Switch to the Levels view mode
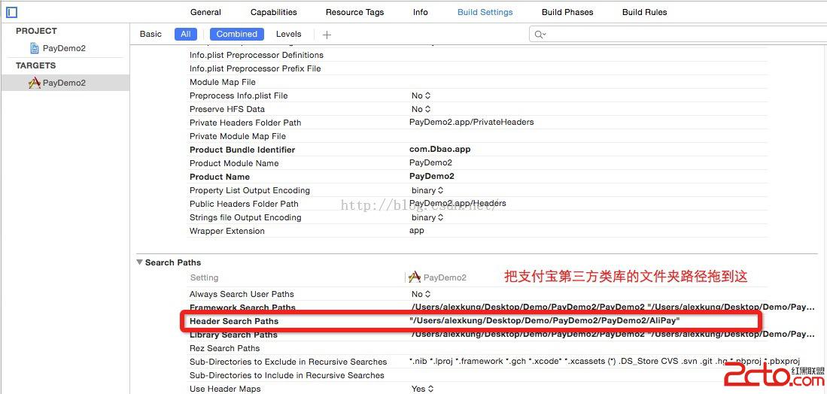827x394 pixels. tap(288, 35)
